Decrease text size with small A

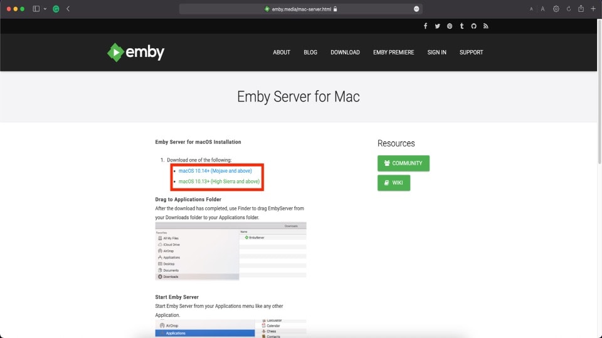tap(531, 9)
